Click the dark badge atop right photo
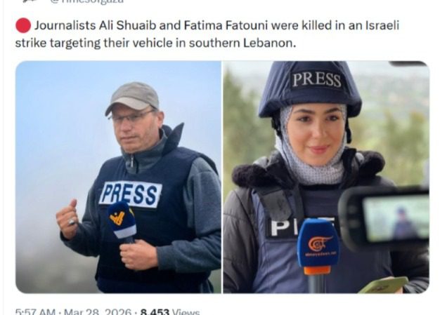The width and height of the screenshot is (440, 315). click(408, 64)
